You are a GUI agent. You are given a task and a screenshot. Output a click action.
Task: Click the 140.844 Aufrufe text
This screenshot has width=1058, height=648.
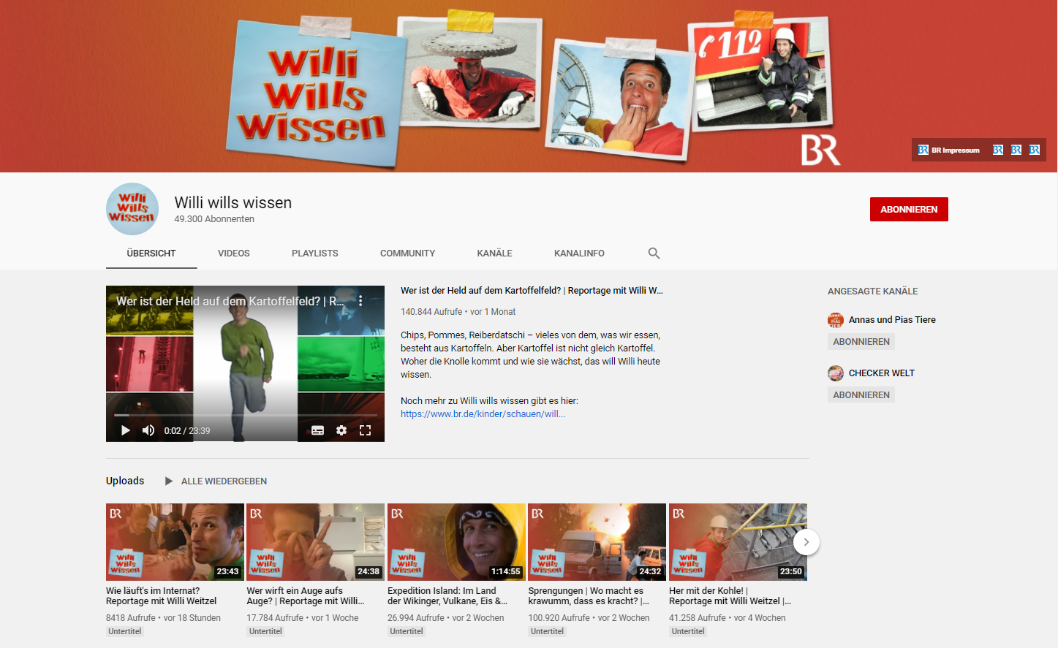click(x=431, y=311)
